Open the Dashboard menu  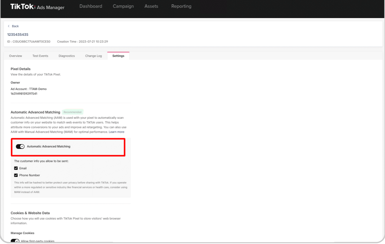coord(90,6)
